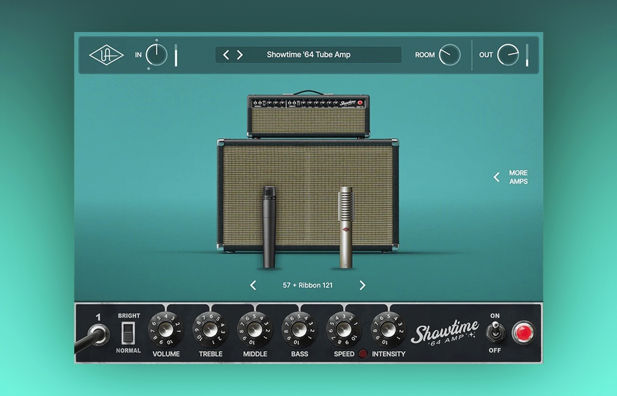617x396 pixels.
Task: Click the red pilot light
Action: pyautogui.click(x=523, y=332)
